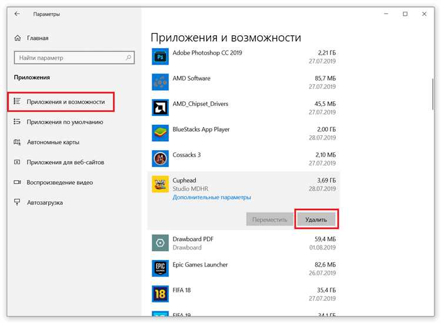Select the AMD_Chipset_Drivers entry name
Image resolution: width=441 pixels, height=323 pixels.
(x=201, y=104)
